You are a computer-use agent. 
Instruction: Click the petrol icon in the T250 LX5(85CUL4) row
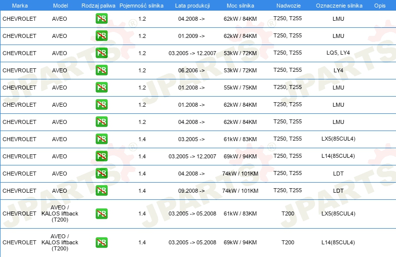(101, 139)
